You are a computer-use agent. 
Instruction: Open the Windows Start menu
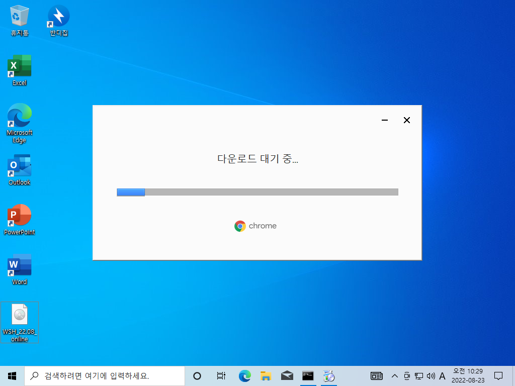click(12, 376)
